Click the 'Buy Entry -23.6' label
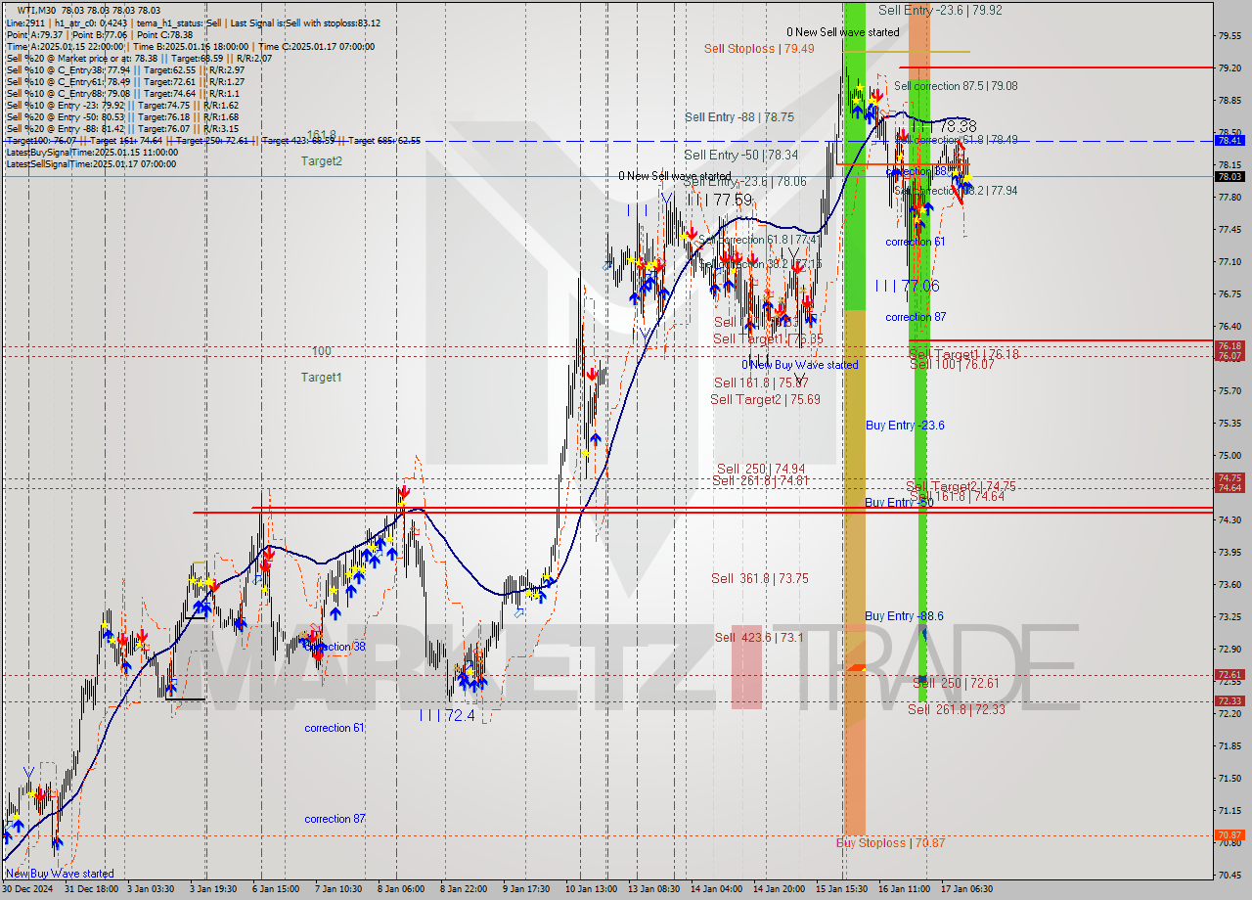The image size is (1252, 900). coord(905,426)
